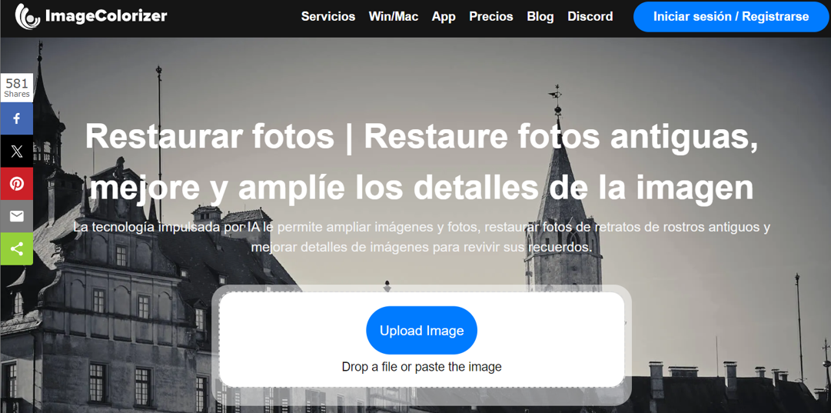831x413 pixels.
Task: Click the 581 Shares counter
Action: pos(16,88)
